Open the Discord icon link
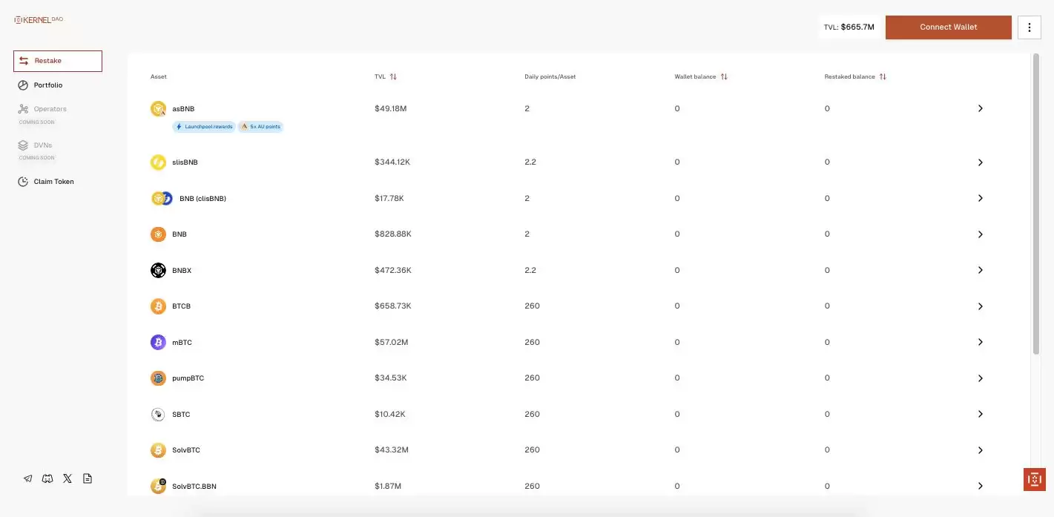This screenshot has width=1054, height=517. (47, 478)
